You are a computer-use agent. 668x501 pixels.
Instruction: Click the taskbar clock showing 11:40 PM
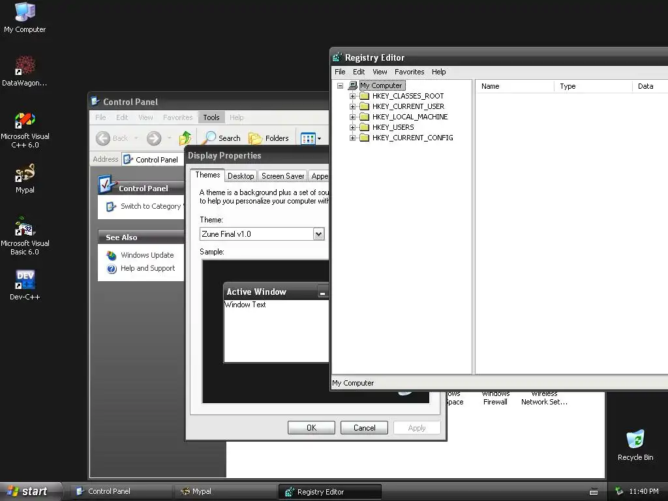pos(644,491)
